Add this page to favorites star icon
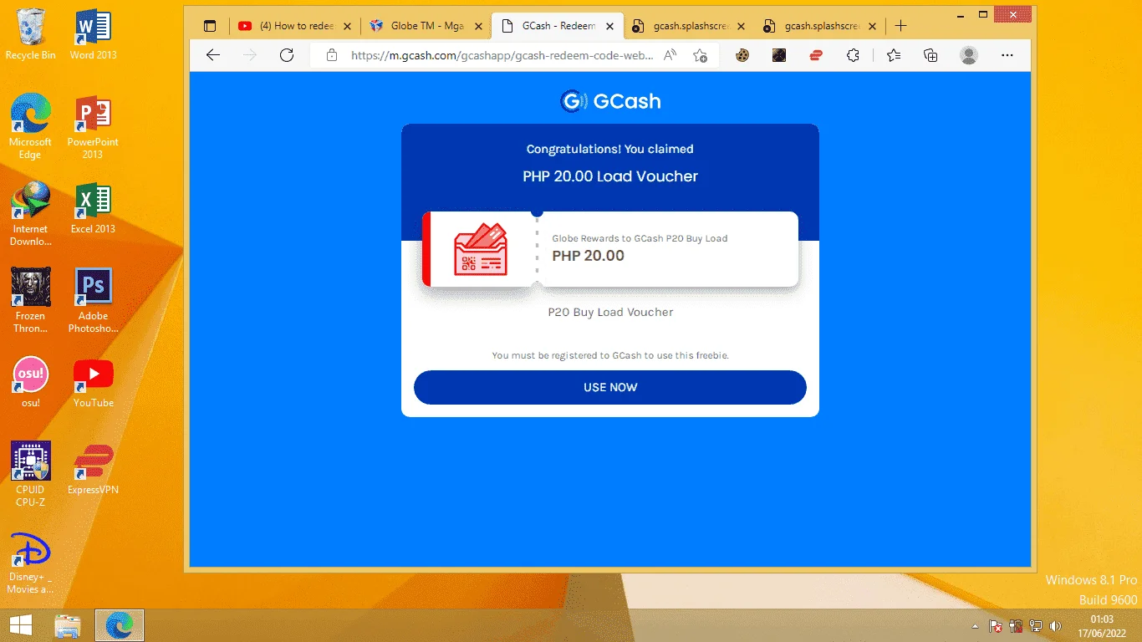This screenshot has width=1142, height=642. coord(700,55)
